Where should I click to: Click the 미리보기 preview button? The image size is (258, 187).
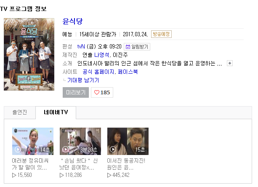tap(76, 93)
